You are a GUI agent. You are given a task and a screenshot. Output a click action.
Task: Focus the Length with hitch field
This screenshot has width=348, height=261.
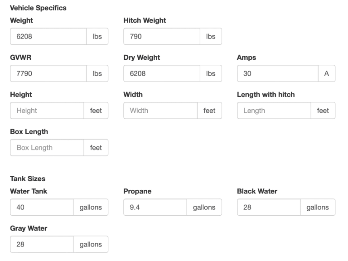tap(274, 111)
